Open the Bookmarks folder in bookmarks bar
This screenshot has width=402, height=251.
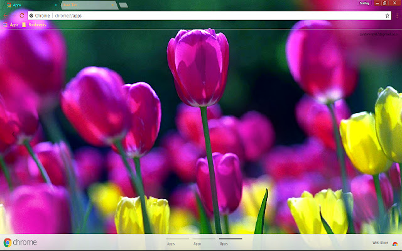(34, 24)
